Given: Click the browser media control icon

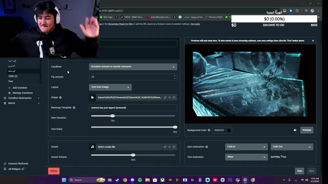Looking at the screenshot, I should 306,11.
